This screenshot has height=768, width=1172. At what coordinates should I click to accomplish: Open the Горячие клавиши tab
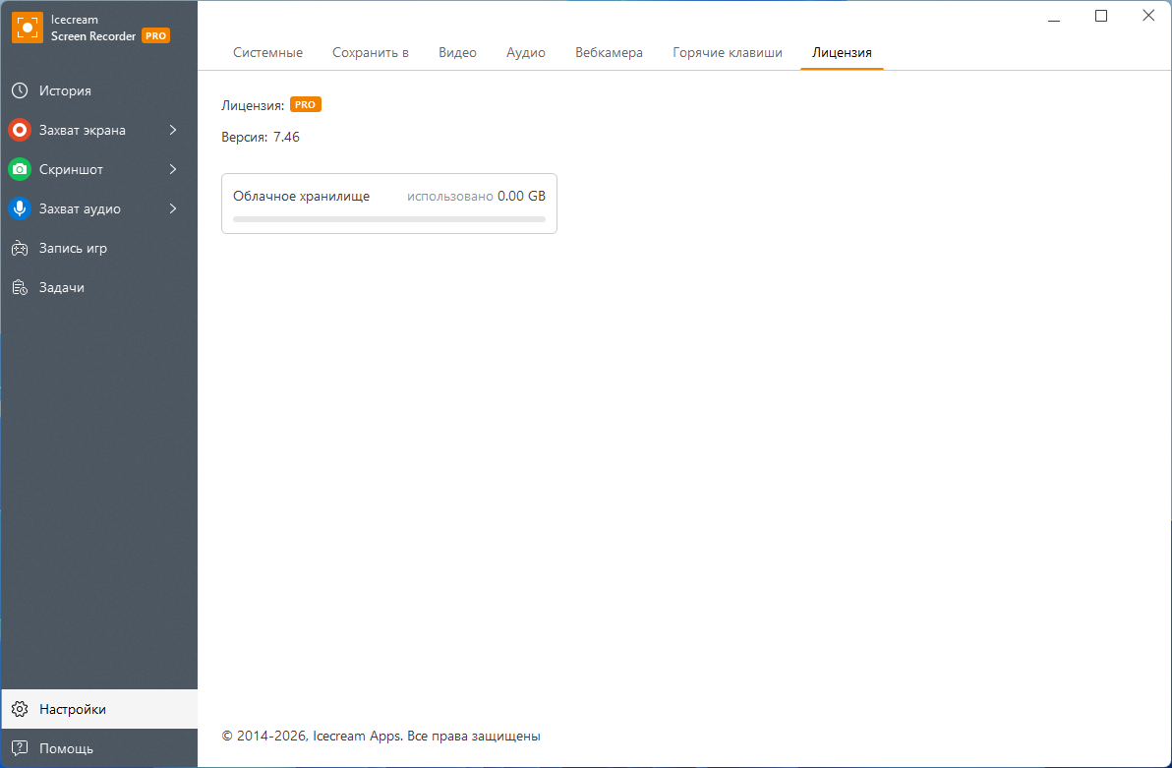click(x=728, y=53)
